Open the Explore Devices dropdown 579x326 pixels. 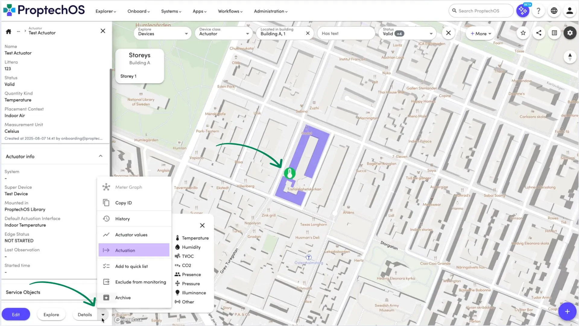[x=163, y=33]
